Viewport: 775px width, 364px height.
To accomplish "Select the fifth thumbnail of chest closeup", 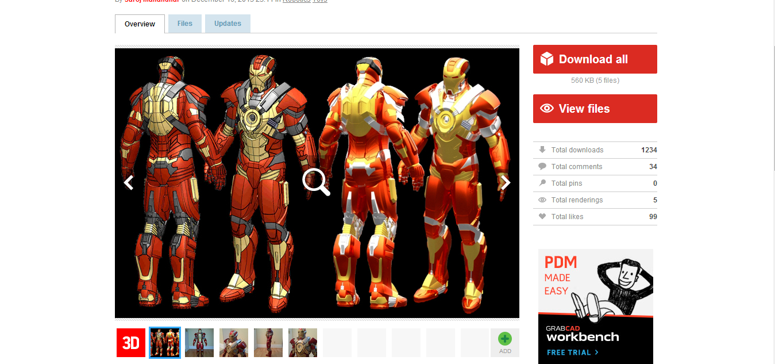I will click(x=303, y=343).
